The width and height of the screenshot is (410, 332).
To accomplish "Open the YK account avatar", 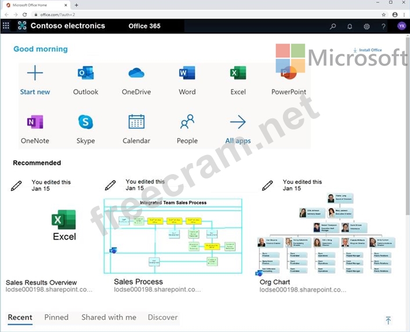I will [402, 26].
